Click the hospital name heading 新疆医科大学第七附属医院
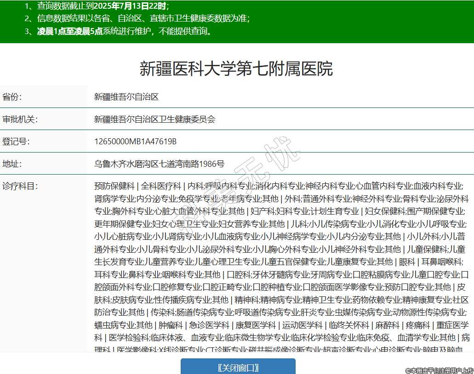 pos(236,69)
